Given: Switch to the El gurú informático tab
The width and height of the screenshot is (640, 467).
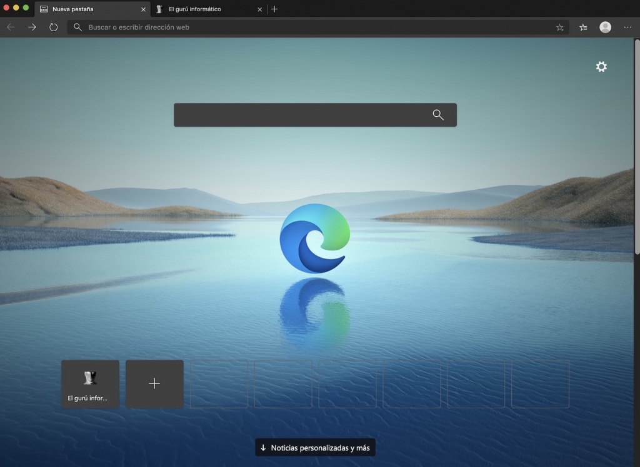Looking at the screenshot, I should click(x=209, y=9).
